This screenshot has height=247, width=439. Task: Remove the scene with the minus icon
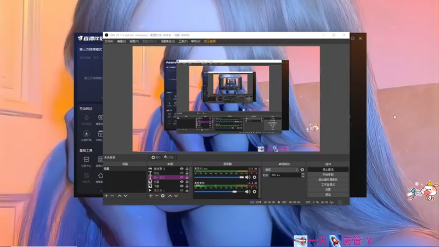[x=112, y=196]
